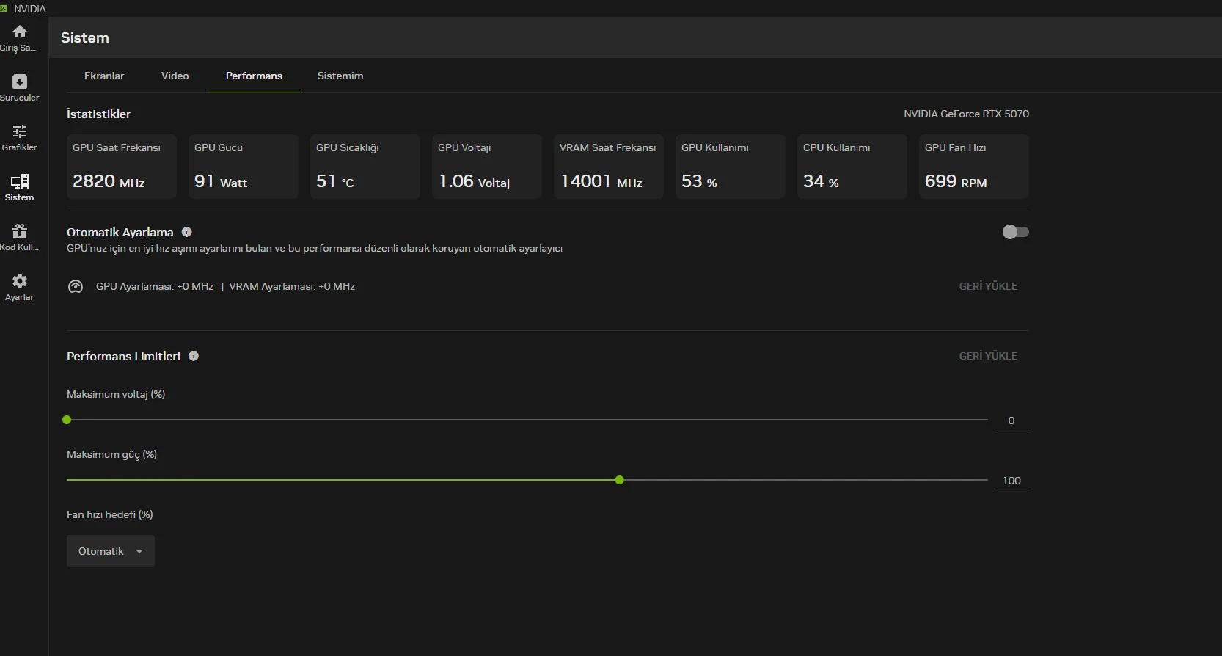Switch to the Sistemim tab
Image resolution: width=1222 pixels, height=656 pixels.
(x=340, y=76)
